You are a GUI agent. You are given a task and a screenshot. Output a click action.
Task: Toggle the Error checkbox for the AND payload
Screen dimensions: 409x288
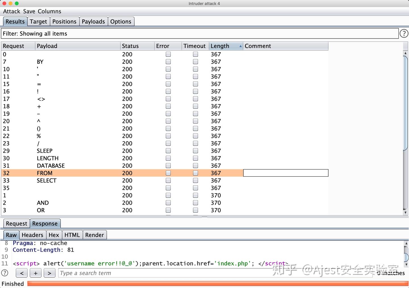[x=168, y=203]
